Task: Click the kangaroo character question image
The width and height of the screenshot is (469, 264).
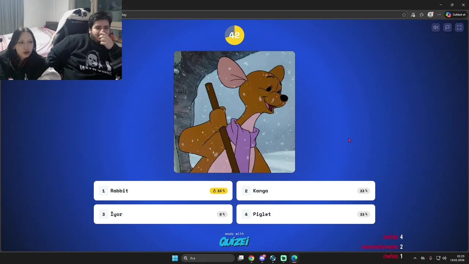Action: 234,112
